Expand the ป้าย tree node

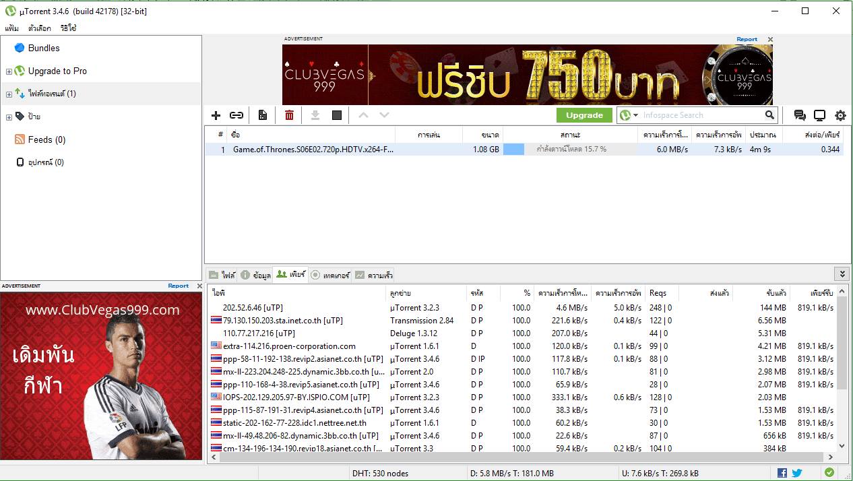pyautogui.click(x=9, y=117)
